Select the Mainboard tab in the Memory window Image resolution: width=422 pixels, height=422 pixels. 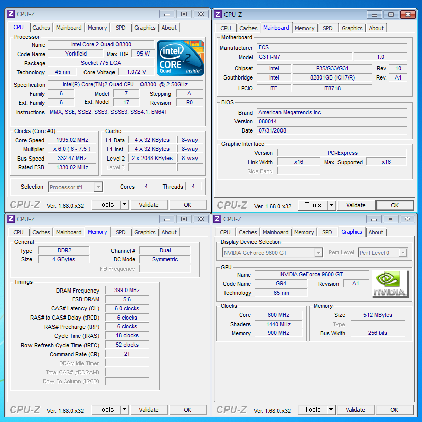[69, 232]
